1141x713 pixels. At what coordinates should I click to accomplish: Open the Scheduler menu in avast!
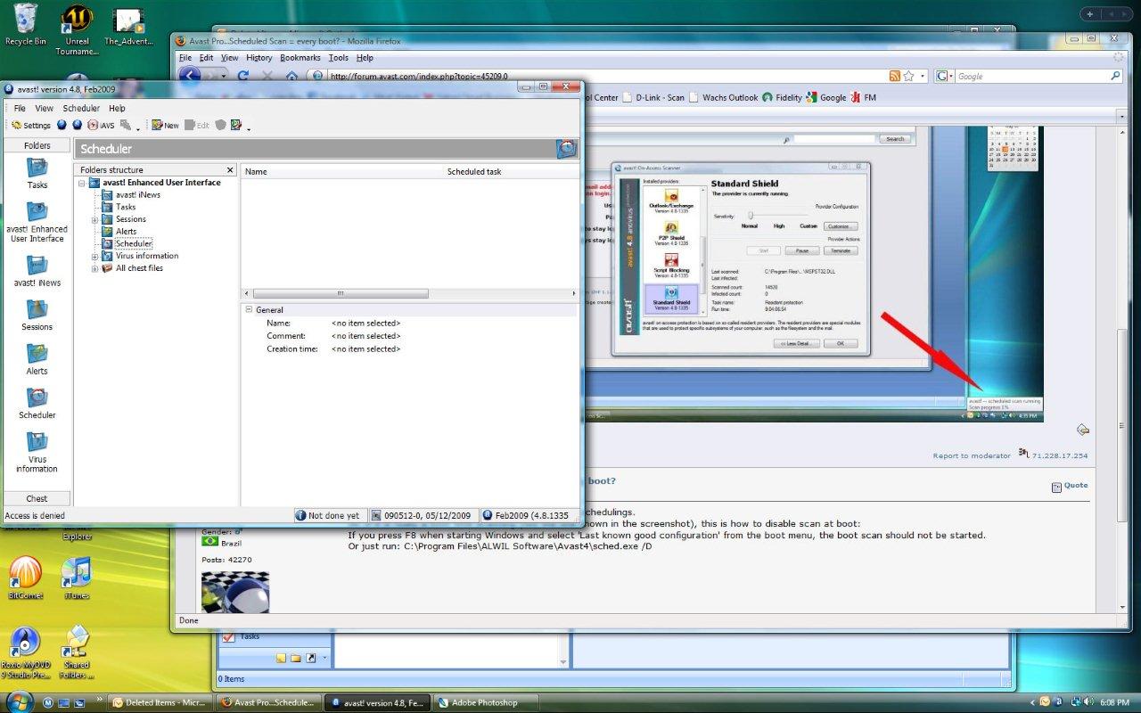[x=81, y=108]
